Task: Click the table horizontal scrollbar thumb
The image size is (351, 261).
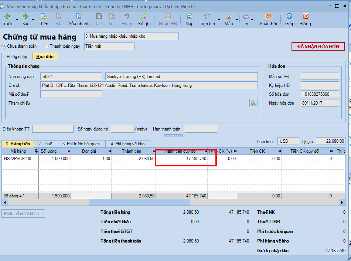Action: (x=140, y=203)
